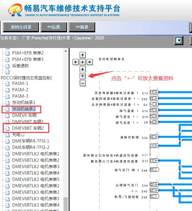Open DMEV8BT 车辆1 diagram entry
Viewport: 192px width, 211px height.
tap(28, 122)
